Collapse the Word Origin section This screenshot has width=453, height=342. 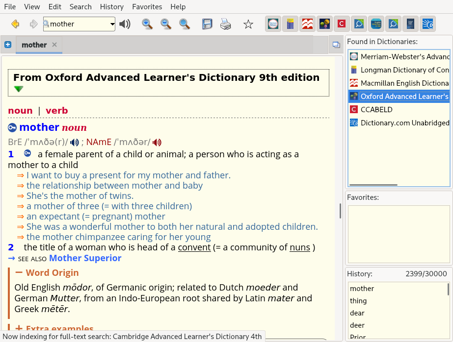[19, 272]
